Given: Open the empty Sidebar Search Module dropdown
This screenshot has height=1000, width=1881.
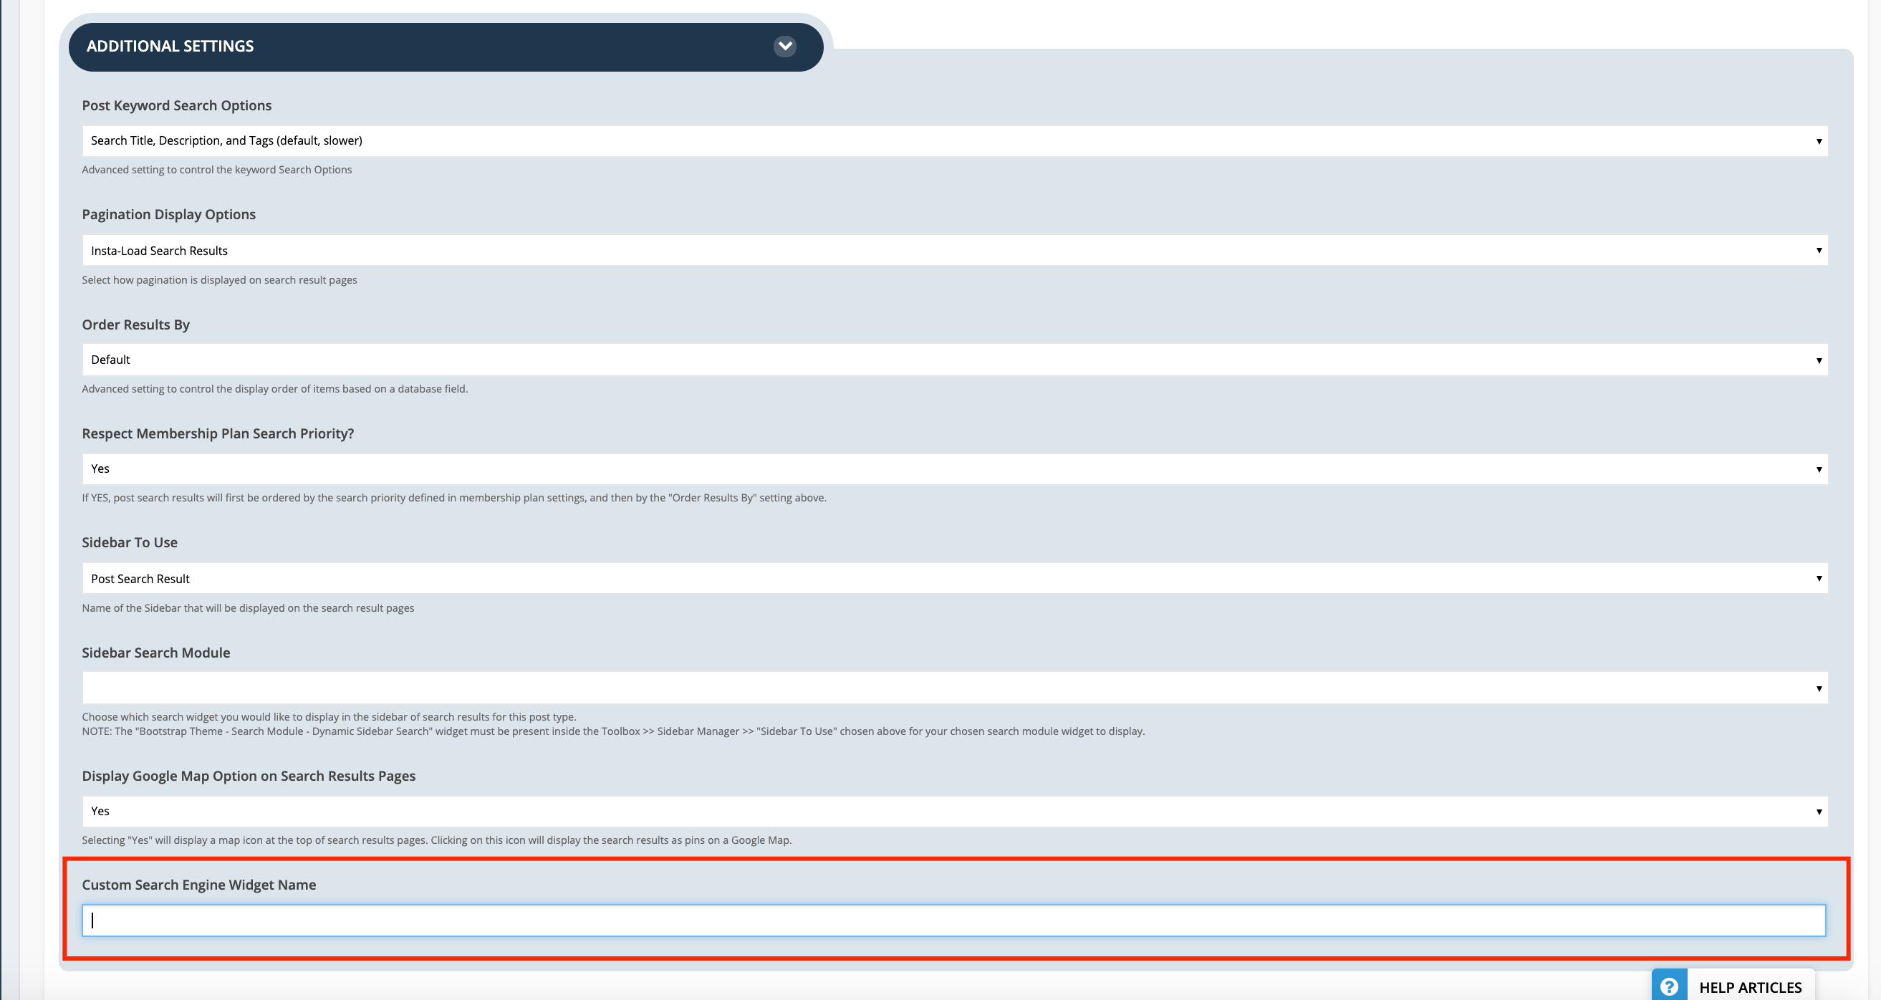Looking at the screenshot, I should 954,688.
